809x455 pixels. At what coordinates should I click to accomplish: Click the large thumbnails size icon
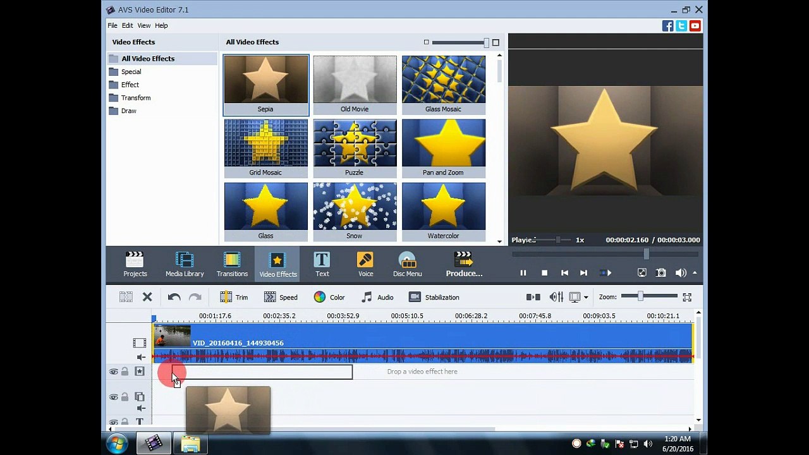coord(496,42)
